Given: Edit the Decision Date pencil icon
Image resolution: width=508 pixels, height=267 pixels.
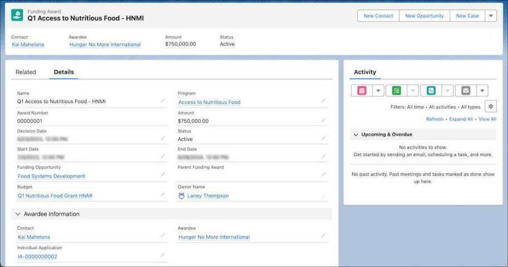Looking at the screenshot, I should (x=163, y=138).
